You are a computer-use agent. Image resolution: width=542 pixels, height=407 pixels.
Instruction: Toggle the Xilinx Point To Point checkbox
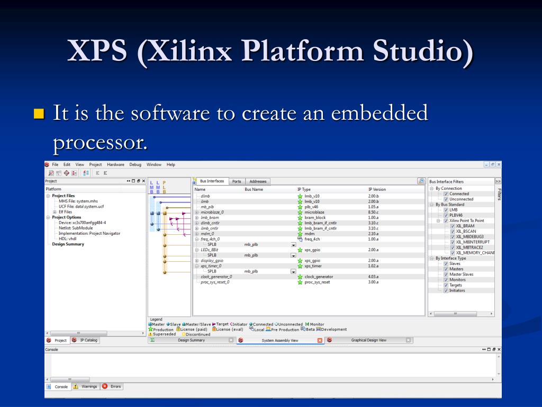446,221
